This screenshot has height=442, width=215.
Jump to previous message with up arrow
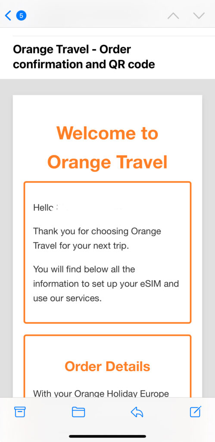[x=173, y=16]
